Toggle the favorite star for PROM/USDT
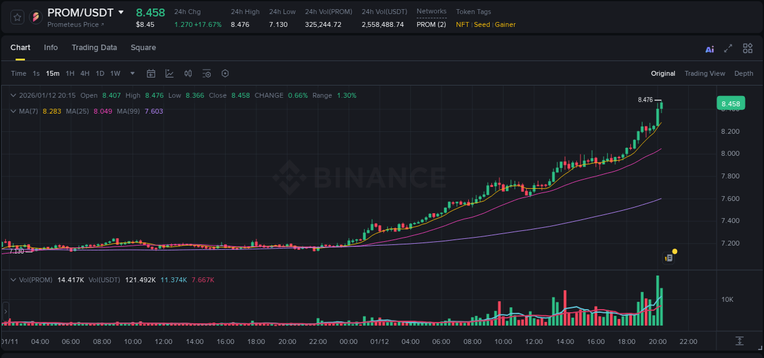 pos(17,17)
